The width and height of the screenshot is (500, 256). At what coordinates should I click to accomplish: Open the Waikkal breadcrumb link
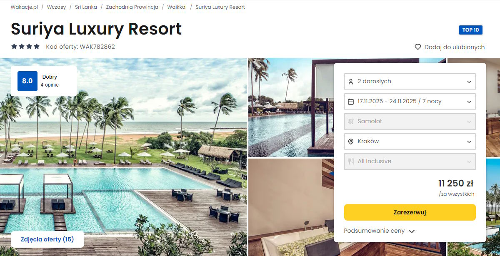pos(177,7)
